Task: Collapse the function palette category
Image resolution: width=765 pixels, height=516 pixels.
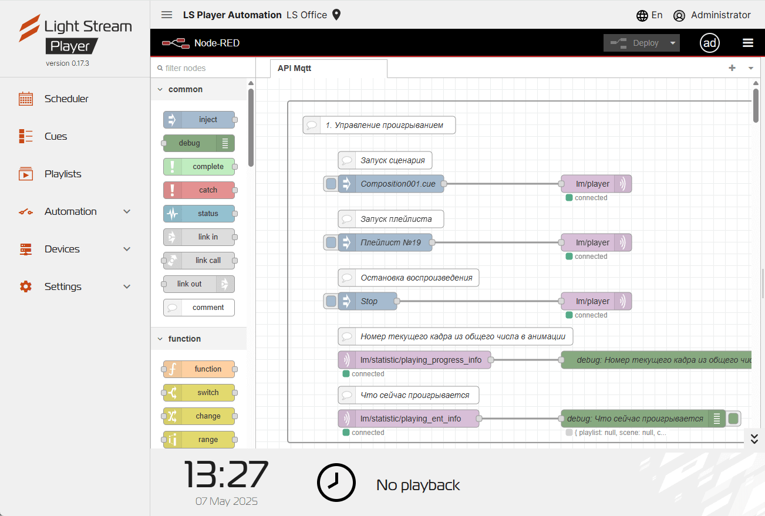Action: [198, 339]
